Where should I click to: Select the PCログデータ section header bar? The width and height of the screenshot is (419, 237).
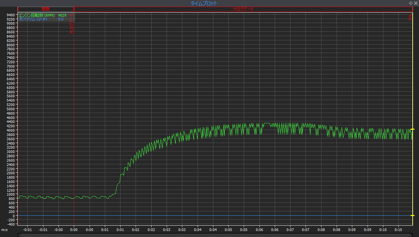pos(243,9)
